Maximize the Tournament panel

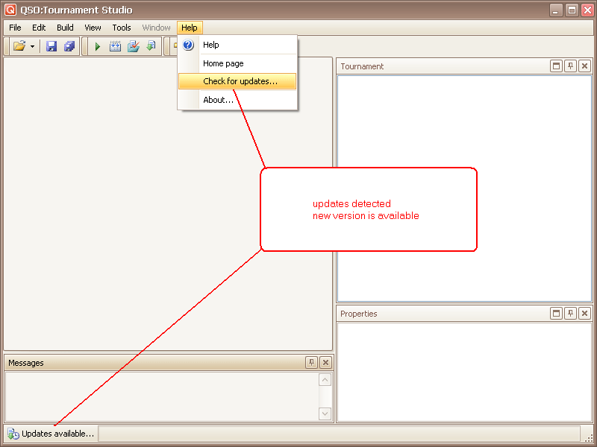tap(556, 66)
